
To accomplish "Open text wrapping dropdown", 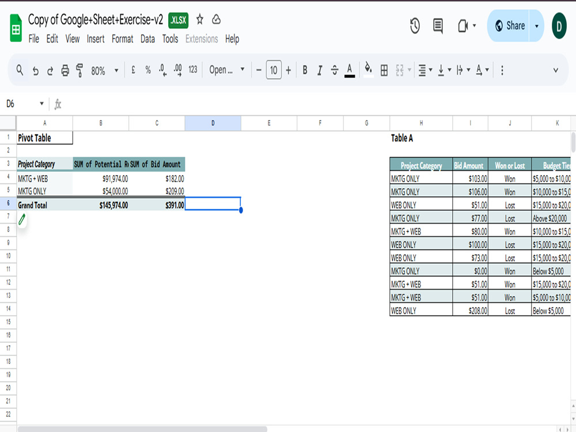I will pyautogui.click(x=463, y=70).
